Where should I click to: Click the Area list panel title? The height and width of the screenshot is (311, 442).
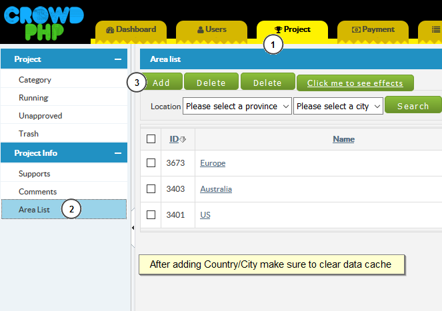(x=165, y=59)
